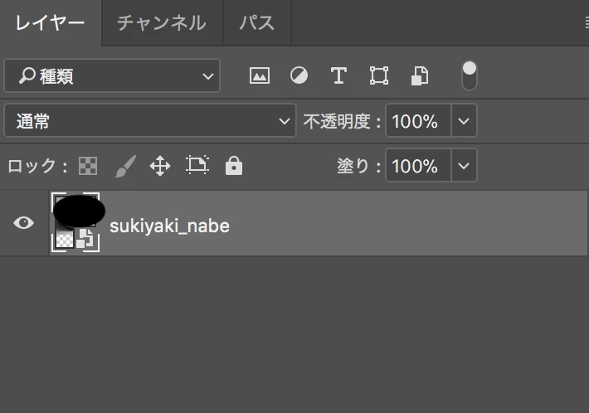Lock image pixels brush icon
Image resolution: width=589 pixels, height=413 pixels.
pyautogui.click(x=125, y=166)
